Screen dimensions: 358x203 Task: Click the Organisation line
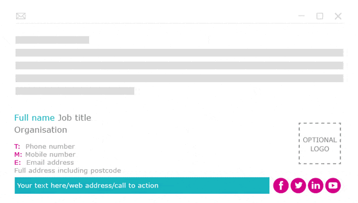(x=41, y=130)
